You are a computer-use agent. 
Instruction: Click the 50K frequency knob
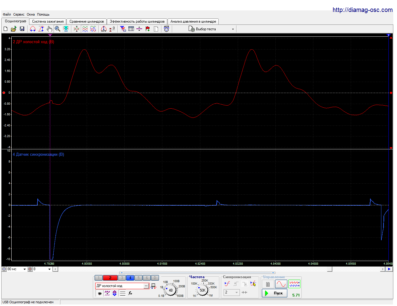(x=202, y=290)
